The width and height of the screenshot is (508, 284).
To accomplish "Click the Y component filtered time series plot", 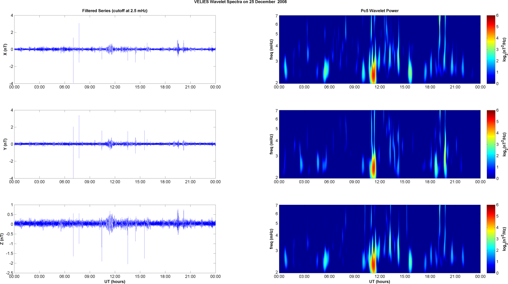I will tap(115, 144).
